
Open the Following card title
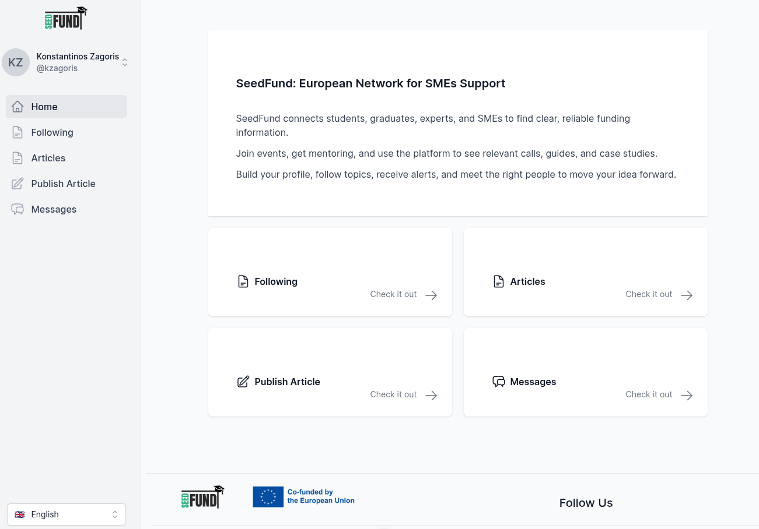[276, 281]
